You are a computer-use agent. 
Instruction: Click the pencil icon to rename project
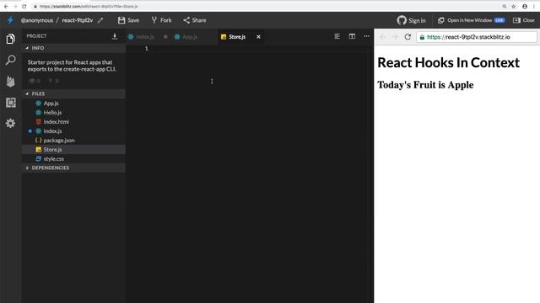coord(100,20)
